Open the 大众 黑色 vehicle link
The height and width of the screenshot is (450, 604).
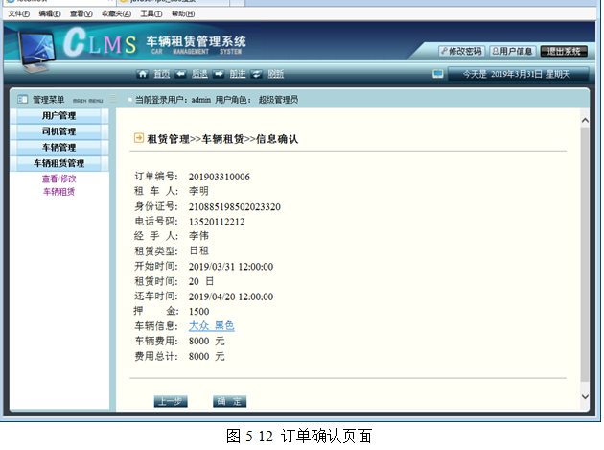point(212,326)
